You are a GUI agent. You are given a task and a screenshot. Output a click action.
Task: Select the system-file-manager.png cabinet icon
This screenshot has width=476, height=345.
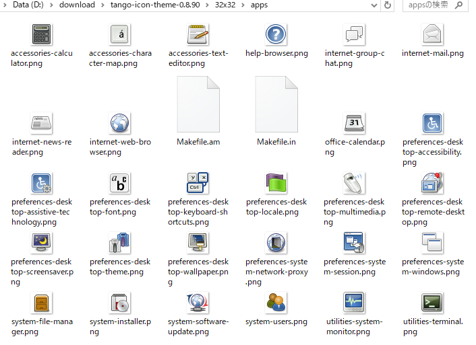pos(42,303)
